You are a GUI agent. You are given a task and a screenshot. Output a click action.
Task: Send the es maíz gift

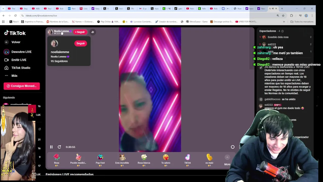[209, 160]
